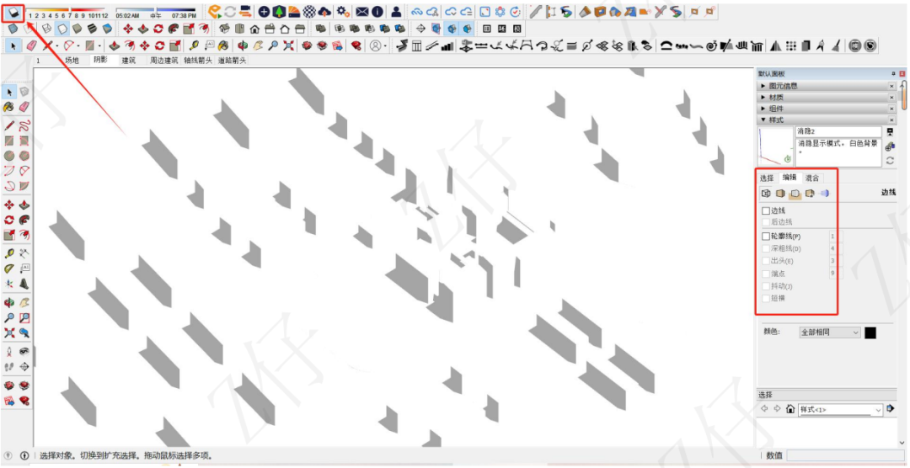
Task: Open the 混合 tab in styles panel
Action: 812,178
